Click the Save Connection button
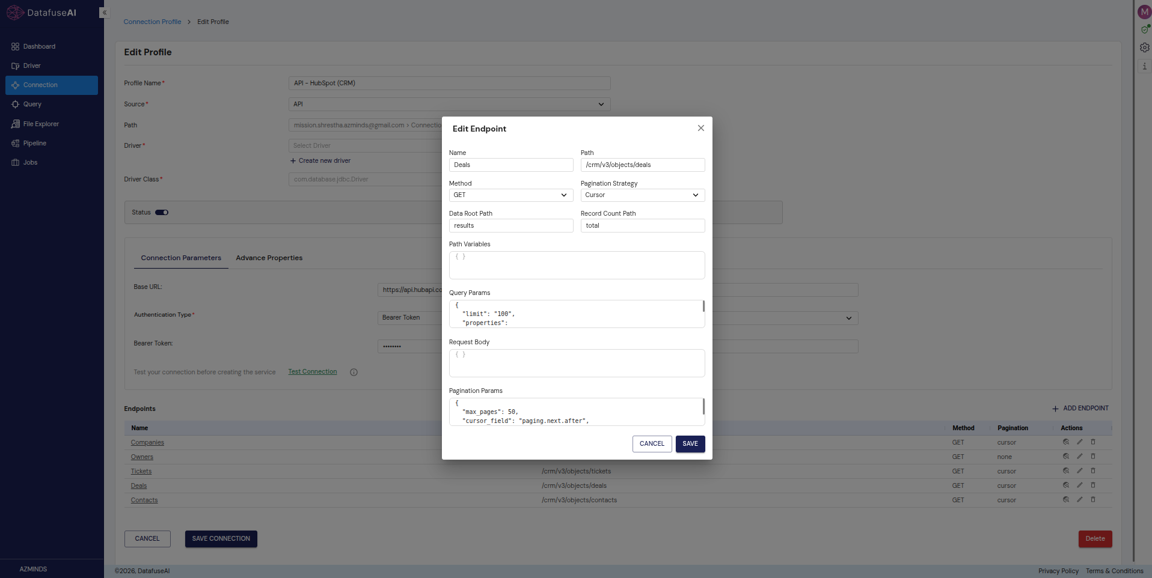The height and width of the screenshot is (578, 1152). click(x=221, y=539)
